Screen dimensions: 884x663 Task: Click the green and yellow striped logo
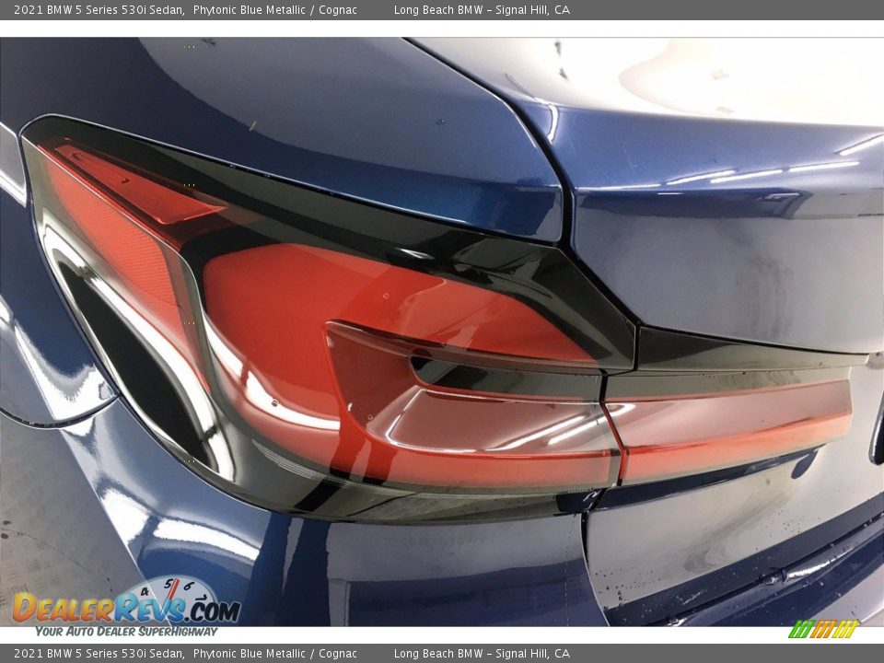click(x=823, y=629)
